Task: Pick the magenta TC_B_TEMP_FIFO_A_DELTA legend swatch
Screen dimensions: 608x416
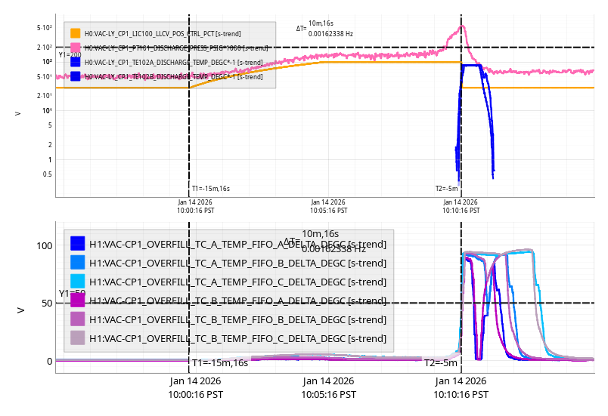Action: (x=77, y=300)
